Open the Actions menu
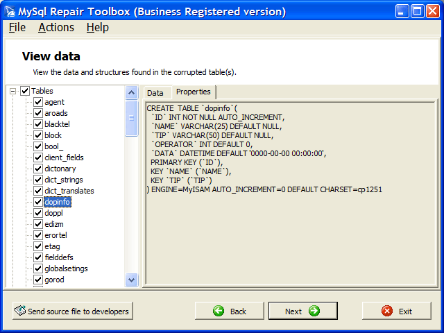 point(56,28)
